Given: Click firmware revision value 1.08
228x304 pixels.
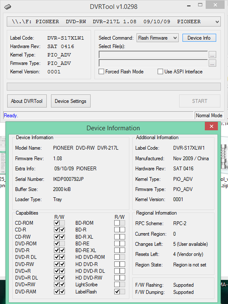Looking at the screenshot, I should tap(58, 159).
